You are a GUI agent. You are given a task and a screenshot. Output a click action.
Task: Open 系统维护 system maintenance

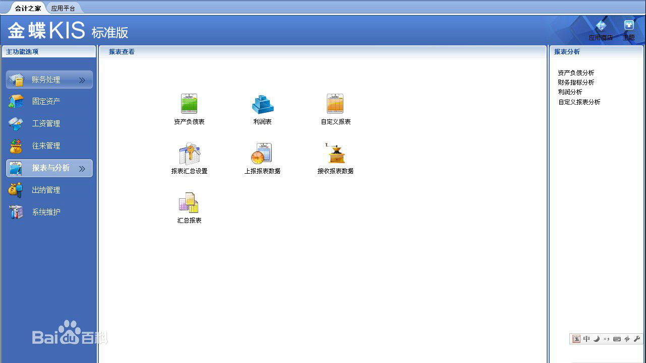click(49, 212)
